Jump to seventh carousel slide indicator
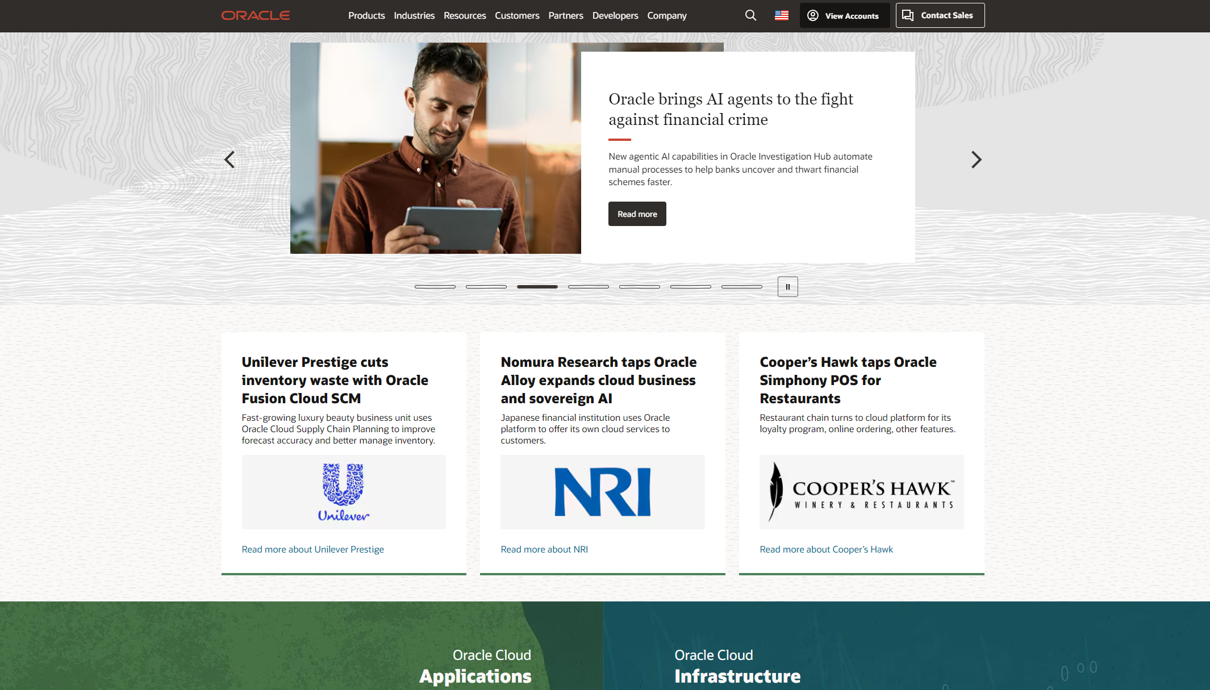 742,287
